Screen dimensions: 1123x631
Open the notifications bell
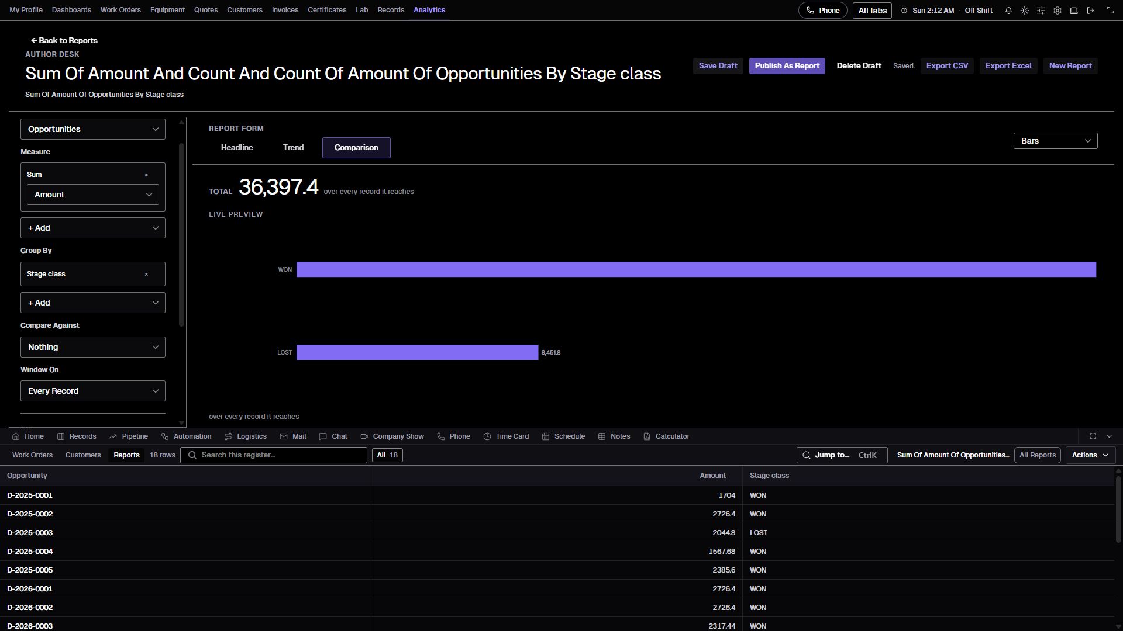1008,11
